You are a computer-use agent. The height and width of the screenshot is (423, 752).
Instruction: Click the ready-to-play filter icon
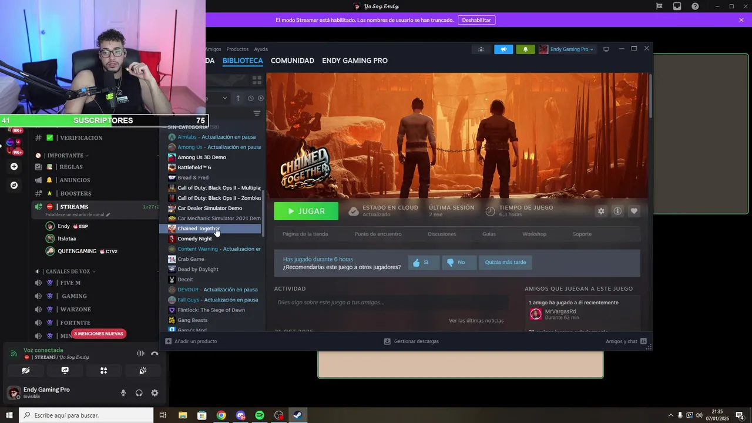[261, 98]
